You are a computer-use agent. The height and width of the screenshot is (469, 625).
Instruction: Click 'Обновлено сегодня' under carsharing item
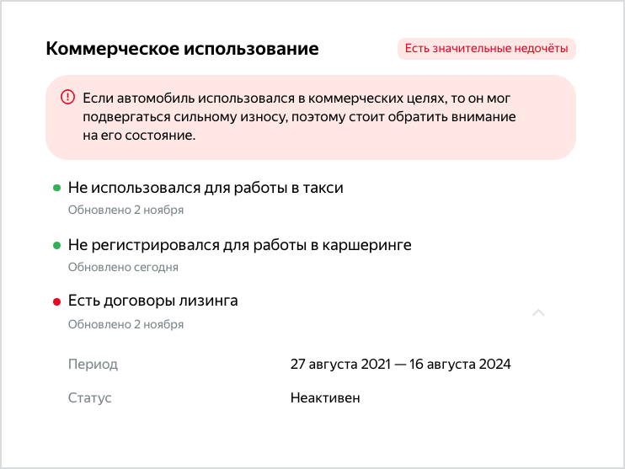tap(123, 267)
